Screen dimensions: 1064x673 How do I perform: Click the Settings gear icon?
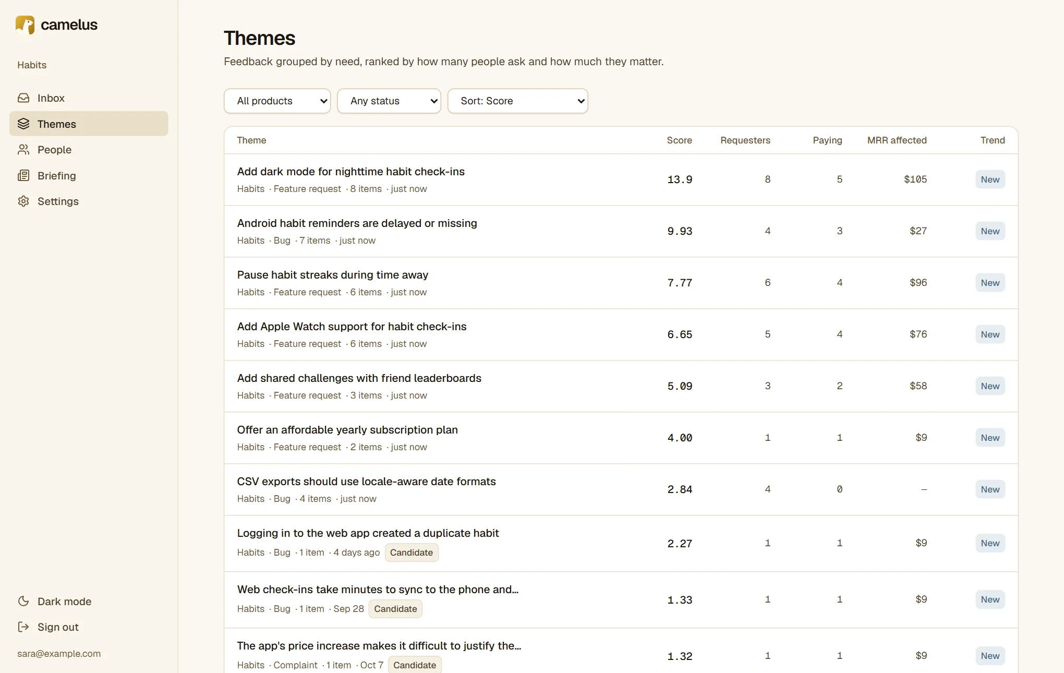[x=23, y=201]
